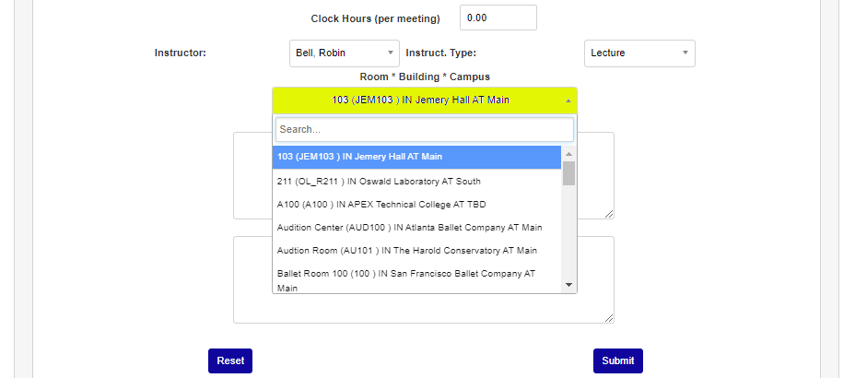Image resolution: width=855 pixels, height=378 pixels.
Task: Click the lower text area's resize handle
Action: (x=609, y=318)
